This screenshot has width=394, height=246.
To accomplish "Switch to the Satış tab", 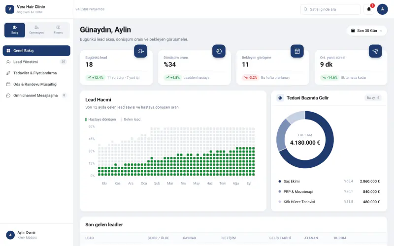I will pos(15,30).
